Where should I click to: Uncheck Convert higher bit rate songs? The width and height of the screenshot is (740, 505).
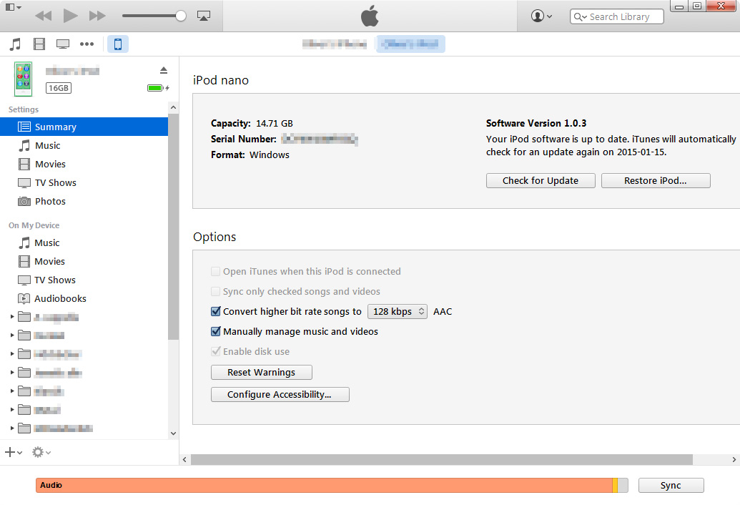tap(216, 311)
